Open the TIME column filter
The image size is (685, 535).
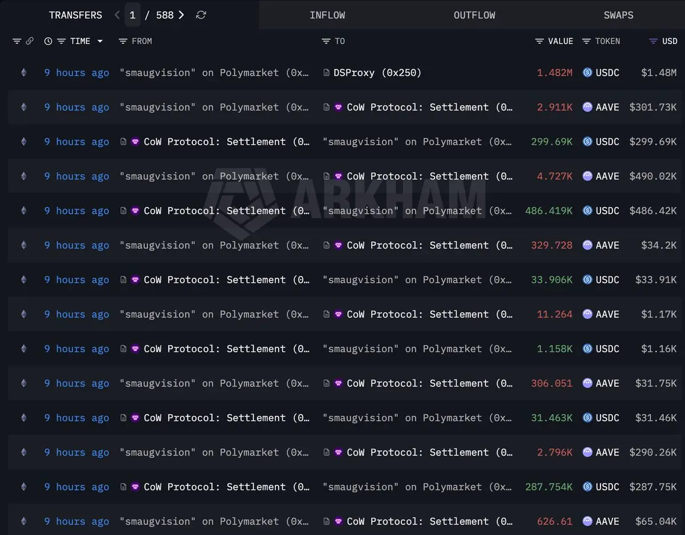(x=61, y=41)
